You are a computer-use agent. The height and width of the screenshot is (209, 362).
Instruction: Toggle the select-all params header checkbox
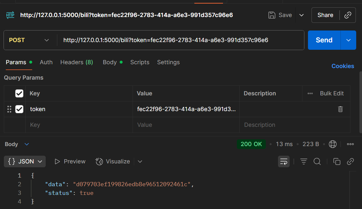19,93
